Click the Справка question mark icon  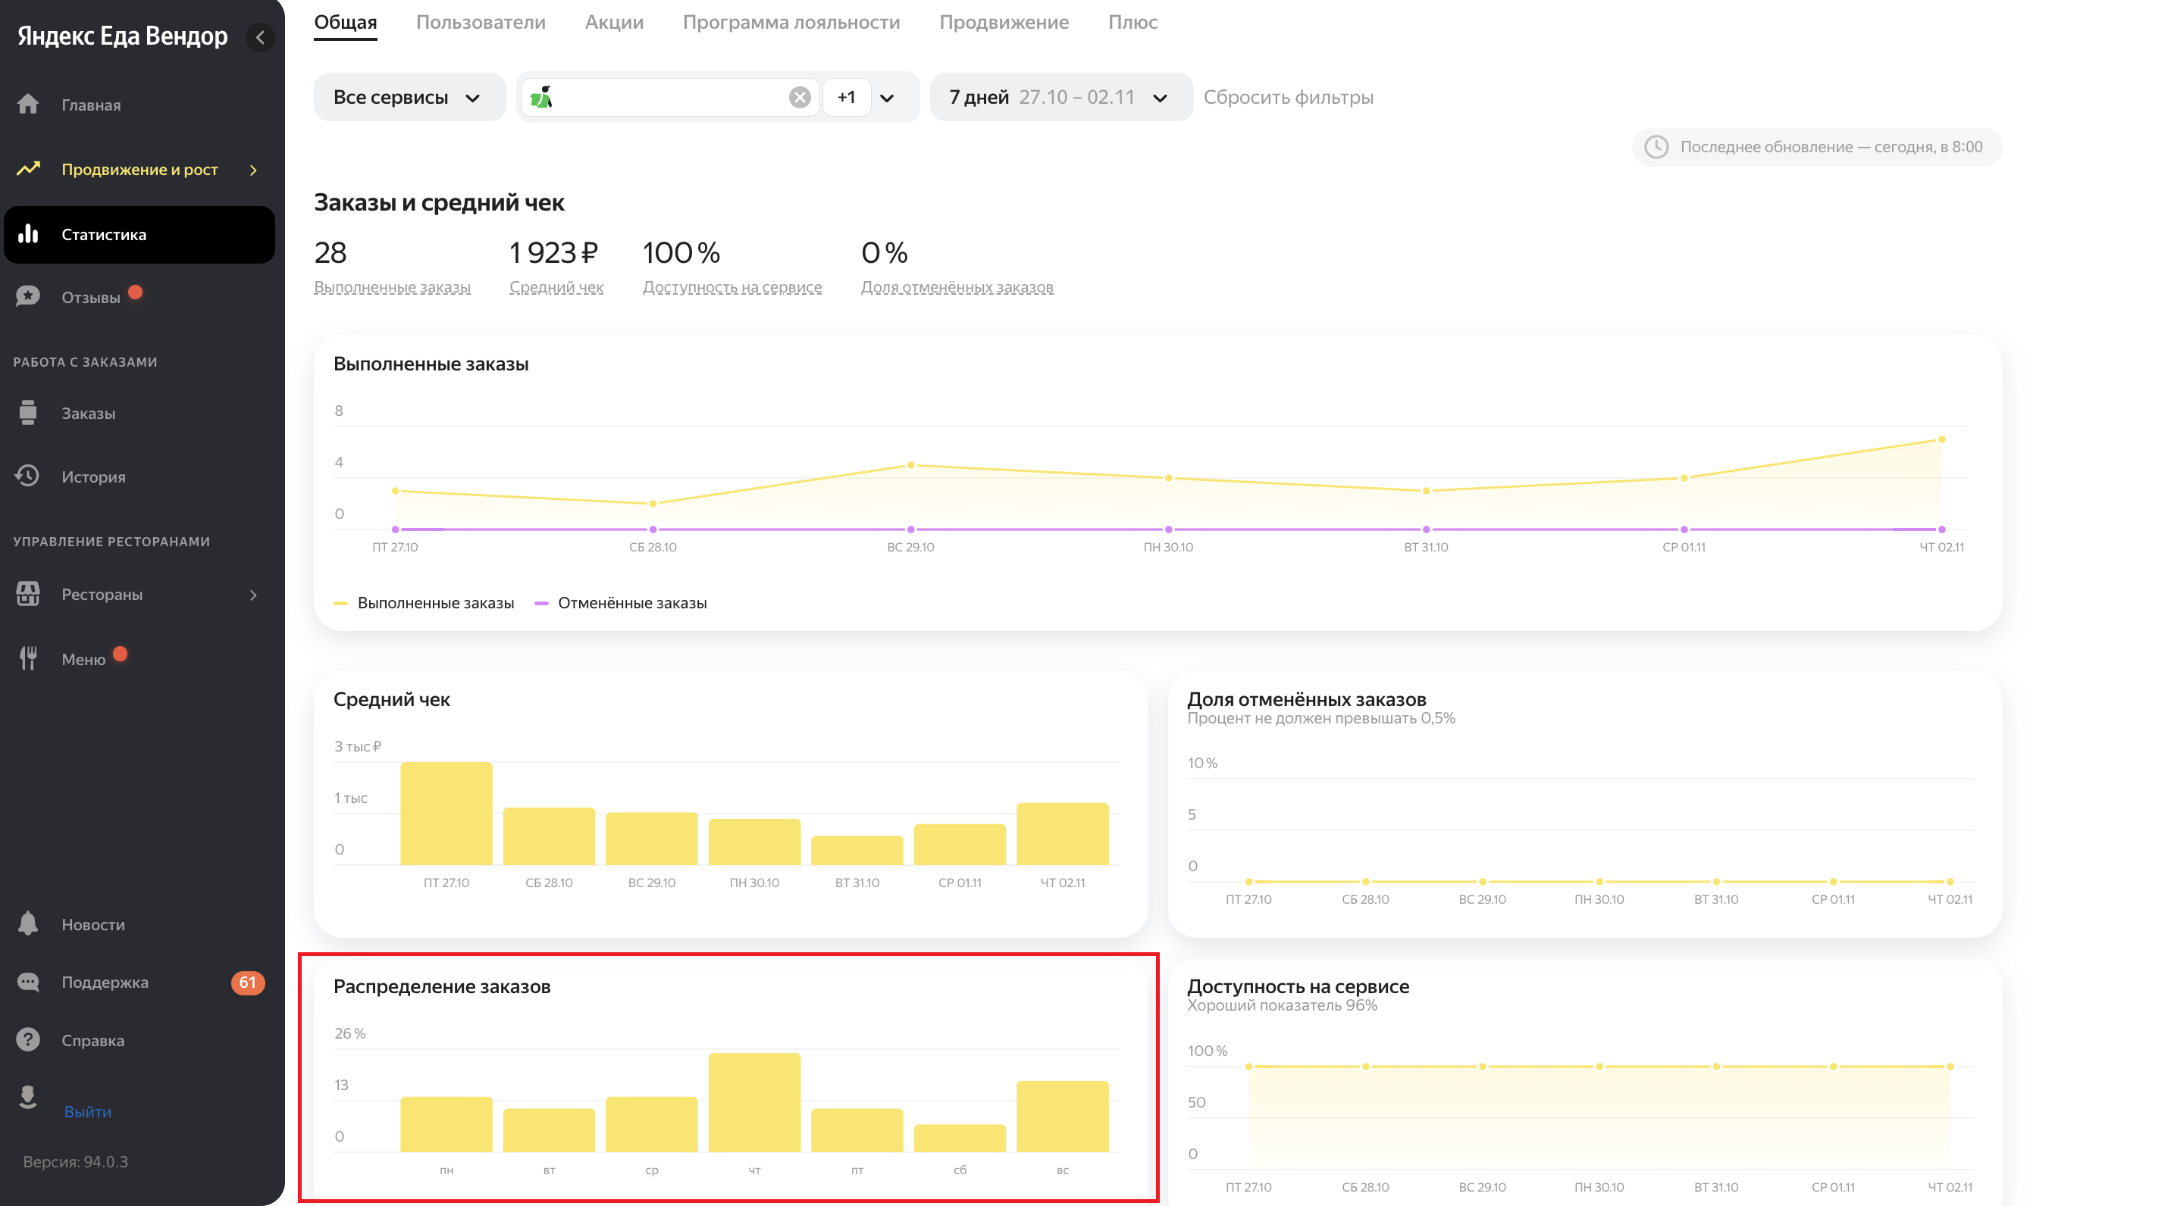28,1039
